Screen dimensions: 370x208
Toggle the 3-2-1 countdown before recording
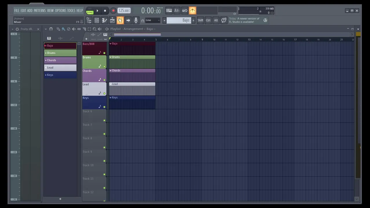177,11
